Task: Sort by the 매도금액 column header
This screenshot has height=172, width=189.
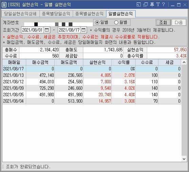Action: [x=69, y=62]
